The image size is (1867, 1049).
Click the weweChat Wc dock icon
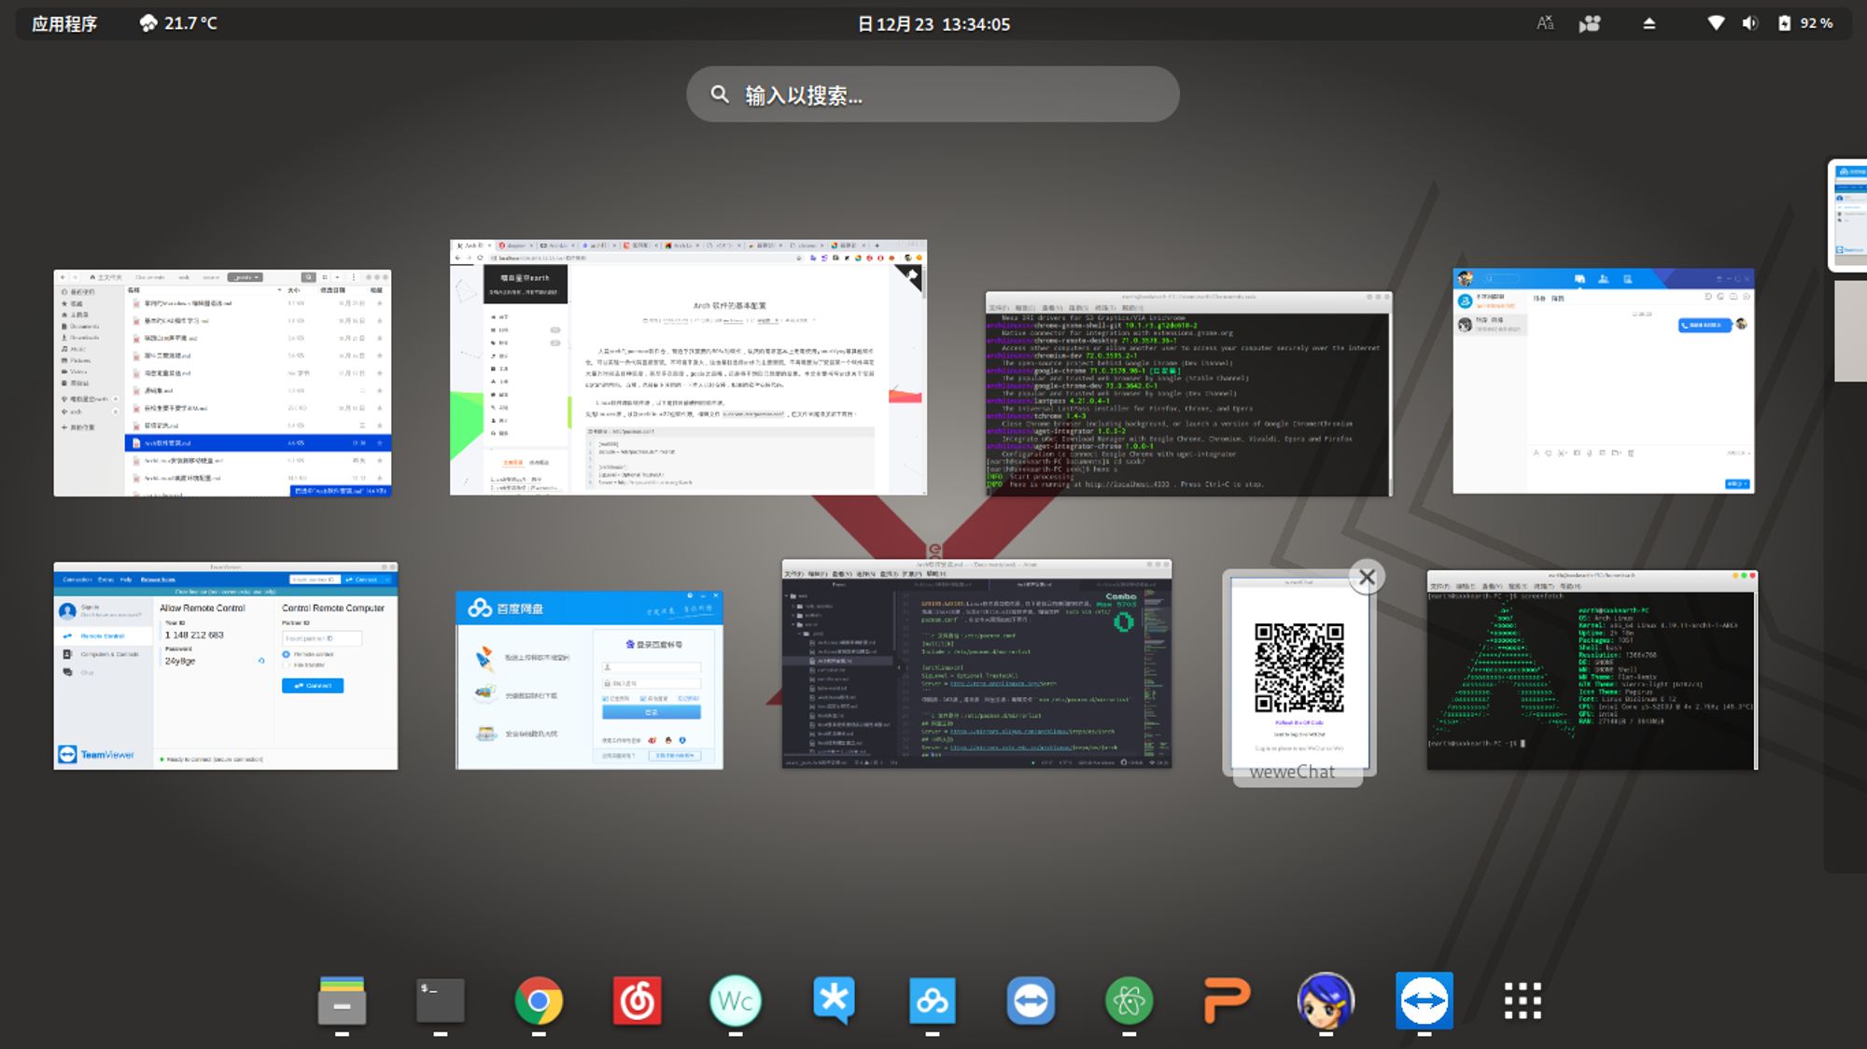coord(736,1001)
